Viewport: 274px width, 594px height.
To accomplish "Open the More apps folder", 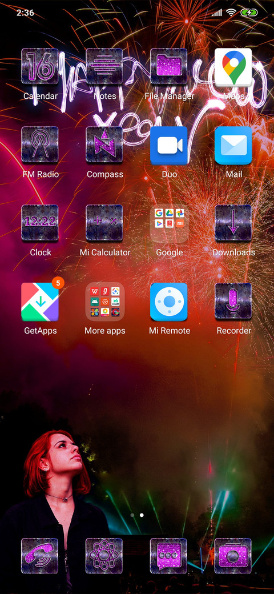I will [x=105, y=302].
